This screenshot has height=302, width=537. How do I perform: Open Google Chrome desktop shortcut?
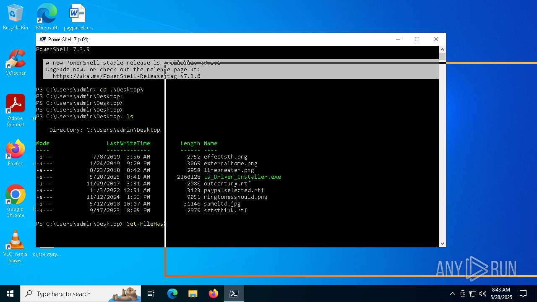click(x=16, y=201)
